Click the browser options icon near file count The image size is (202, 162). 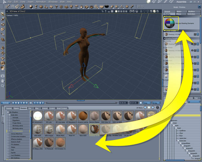click(x=157, y=108)
